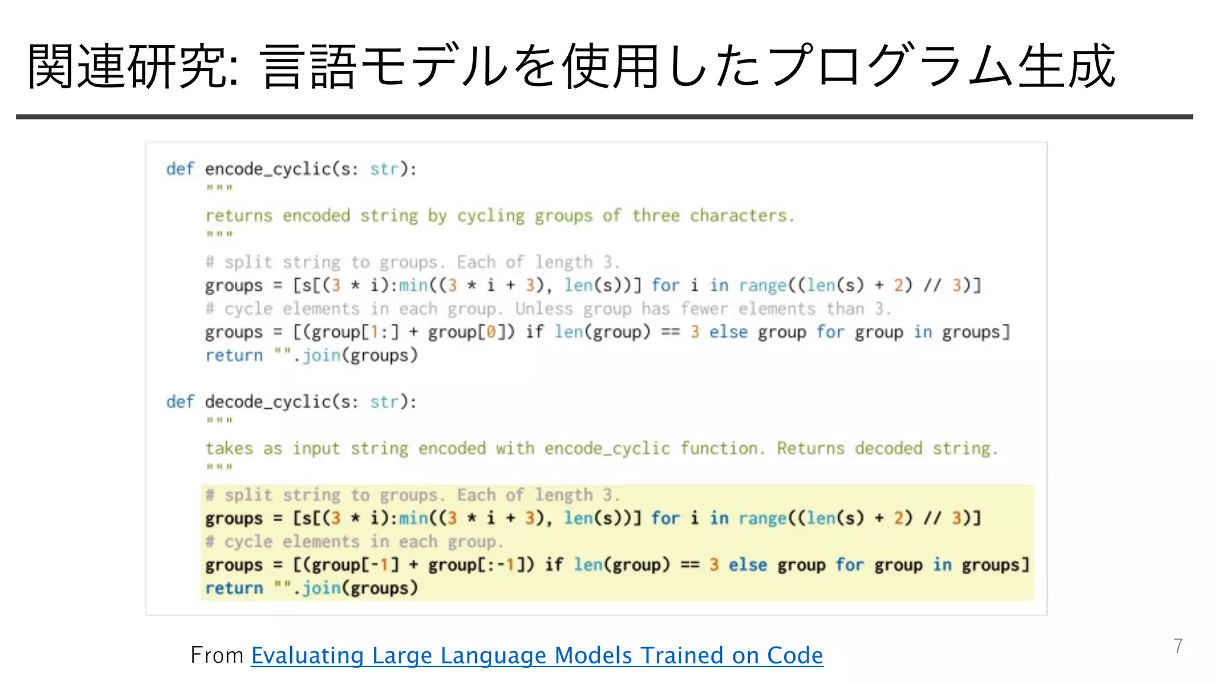Click the line def decode_cyclic(s: str):
Image resolution: width=1215 pixels, height=683 pixels.
point(291,402)
